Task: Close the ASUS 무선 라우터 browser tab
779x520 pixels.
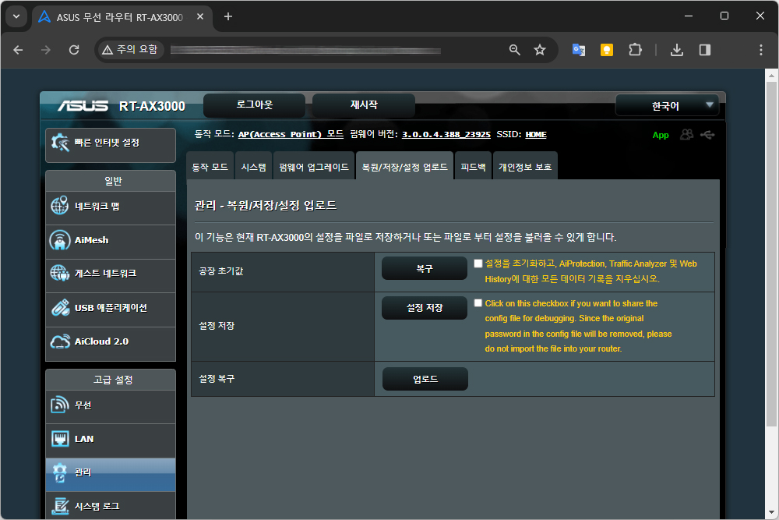Action: [x=199, y=16]
